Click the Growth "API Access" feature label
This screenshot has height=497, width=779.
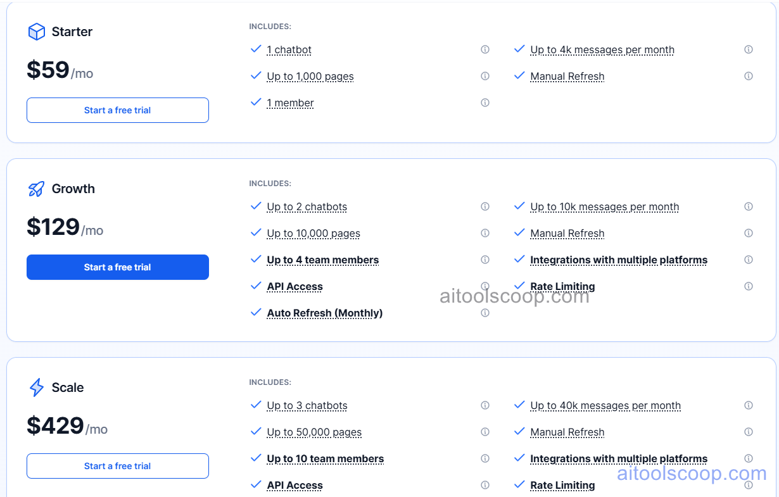coord(294,287)
